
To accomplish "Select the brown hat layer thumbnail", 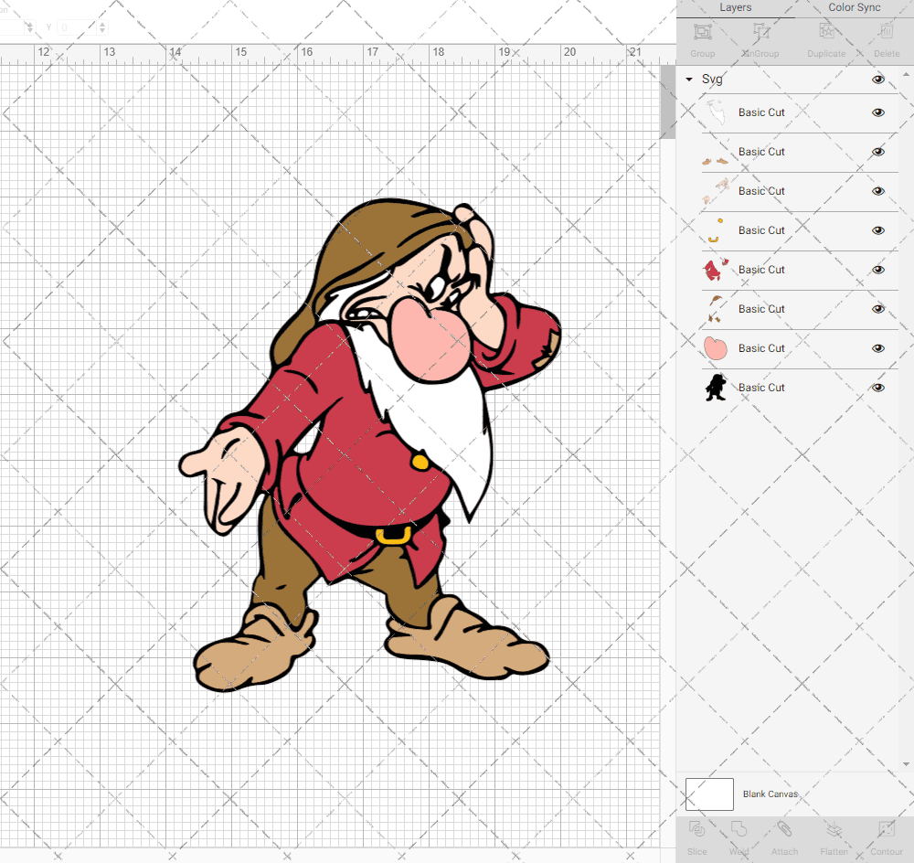I will click(716, 309).
